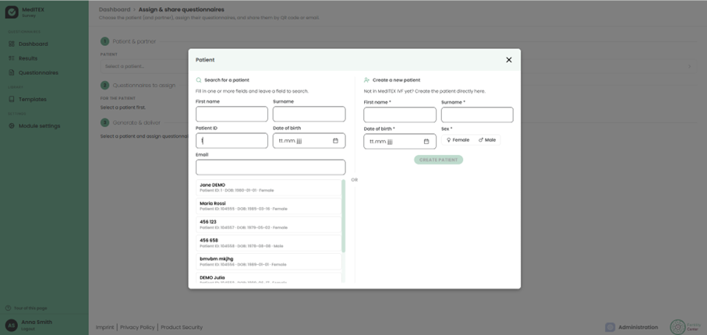This screenshot has height=335, width=707.
Task: Select patient 456 658
Action: pyautogui.click(x=269, y=243)
